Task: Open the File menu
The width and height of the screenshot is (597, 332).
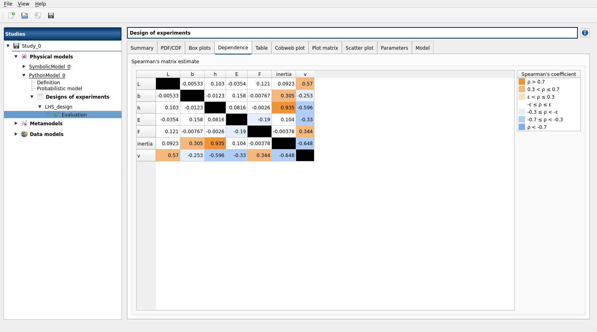Action: click(x=8, y=4)
